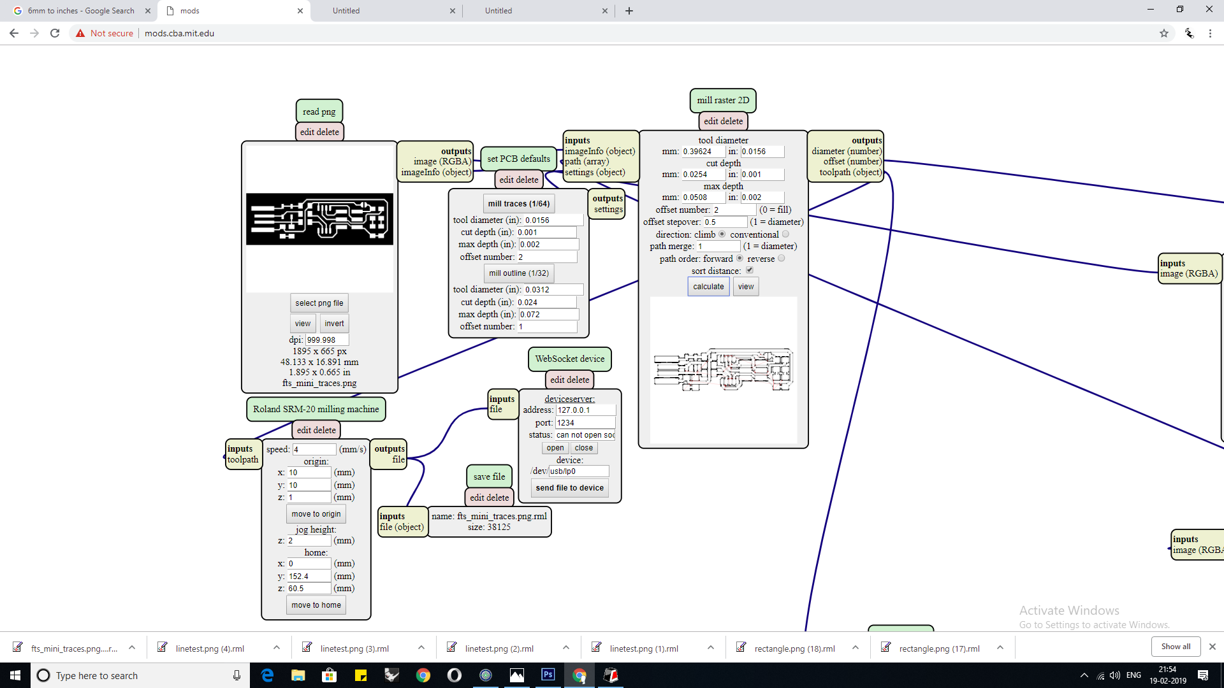Expand fts_mini_traces.png download options
This screenshot has width=1224, height=688.
click(132, 648)
